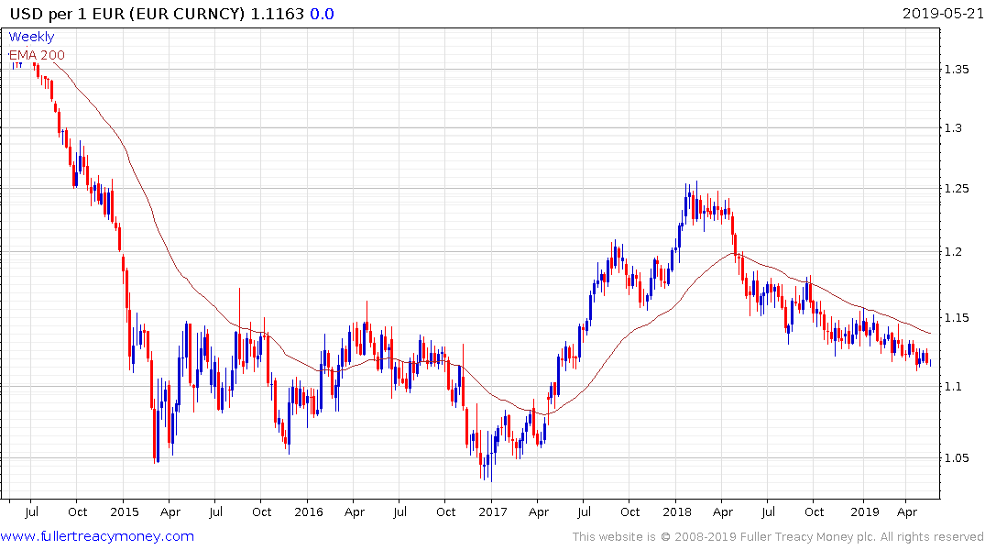
Task: Click the 2016 year label on time axis
Action: (309, 511)
